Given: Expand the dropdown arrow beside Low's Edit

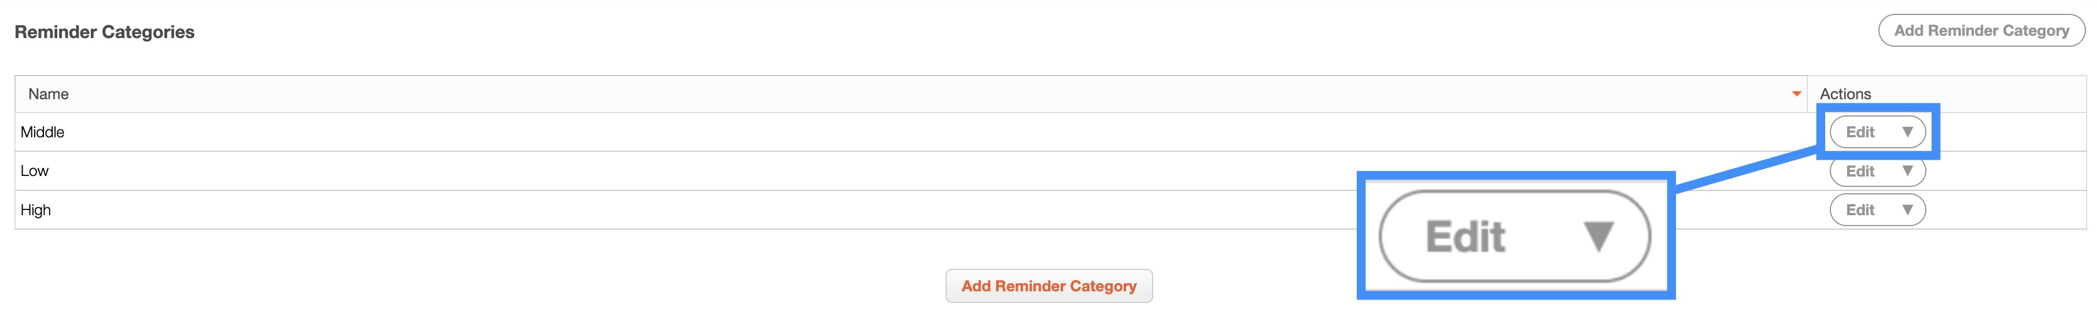Looking at the screenshot, I should point(1907,171).
